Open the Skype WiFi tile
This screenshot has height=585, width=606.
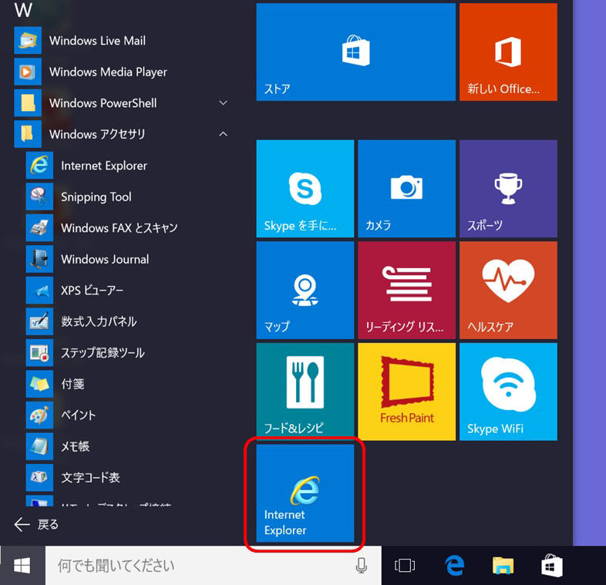coord(508,392)
